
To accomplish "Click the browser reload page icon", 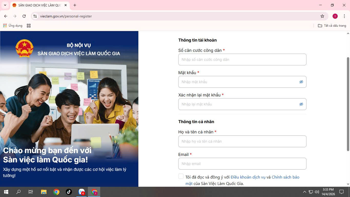I will click(24, 16).
